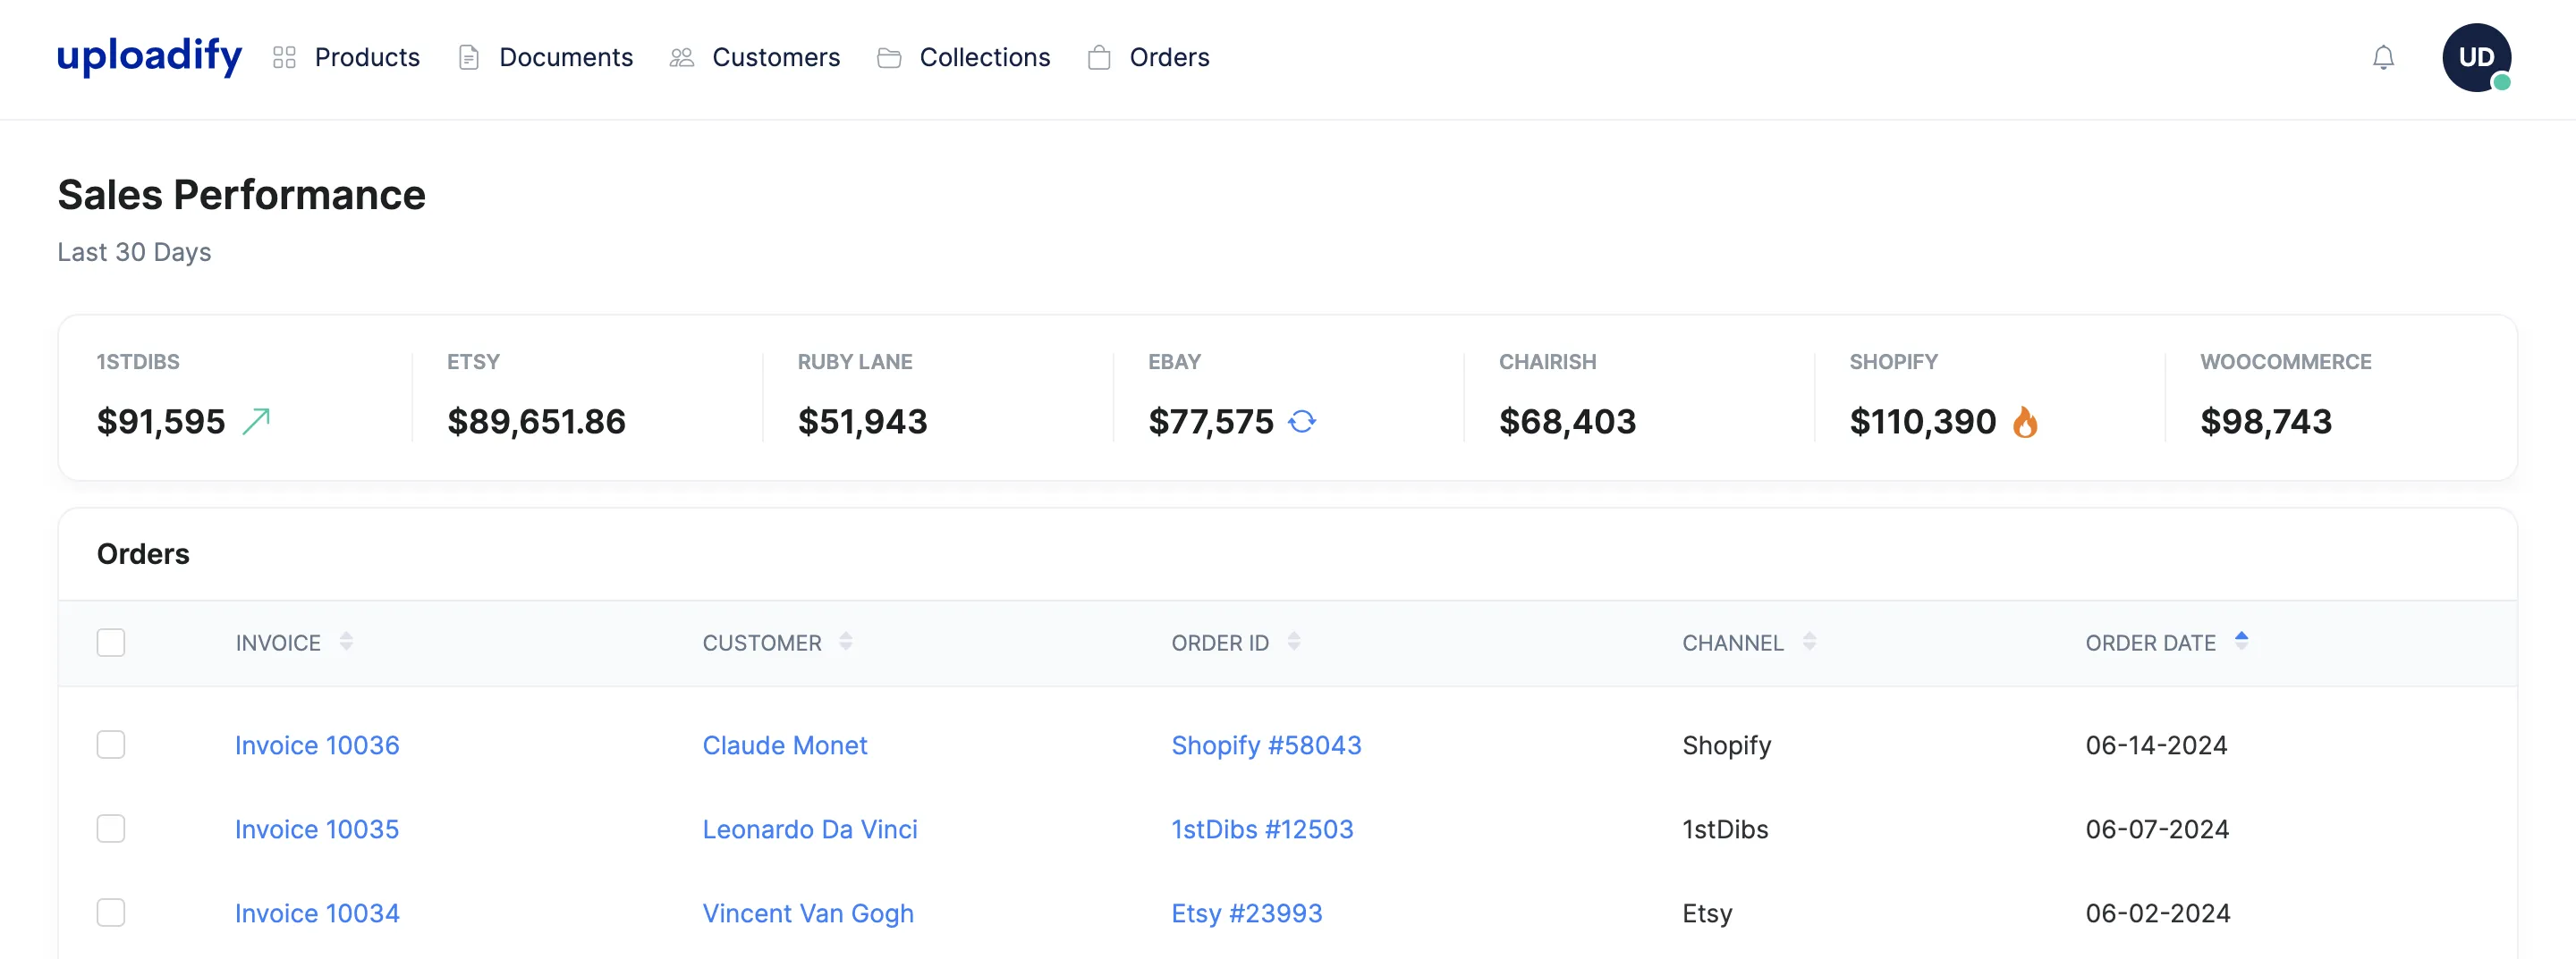
Task: Click the Customers people icon
Action: point(682,58)
